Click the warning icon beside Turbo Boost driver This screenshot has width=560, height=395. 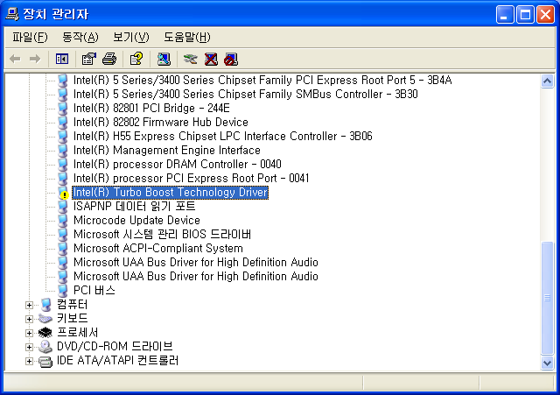click(x=63, y=193)
